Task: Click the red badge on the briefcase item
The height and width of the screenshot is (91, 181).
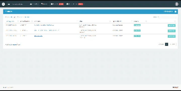Action: 80,4
